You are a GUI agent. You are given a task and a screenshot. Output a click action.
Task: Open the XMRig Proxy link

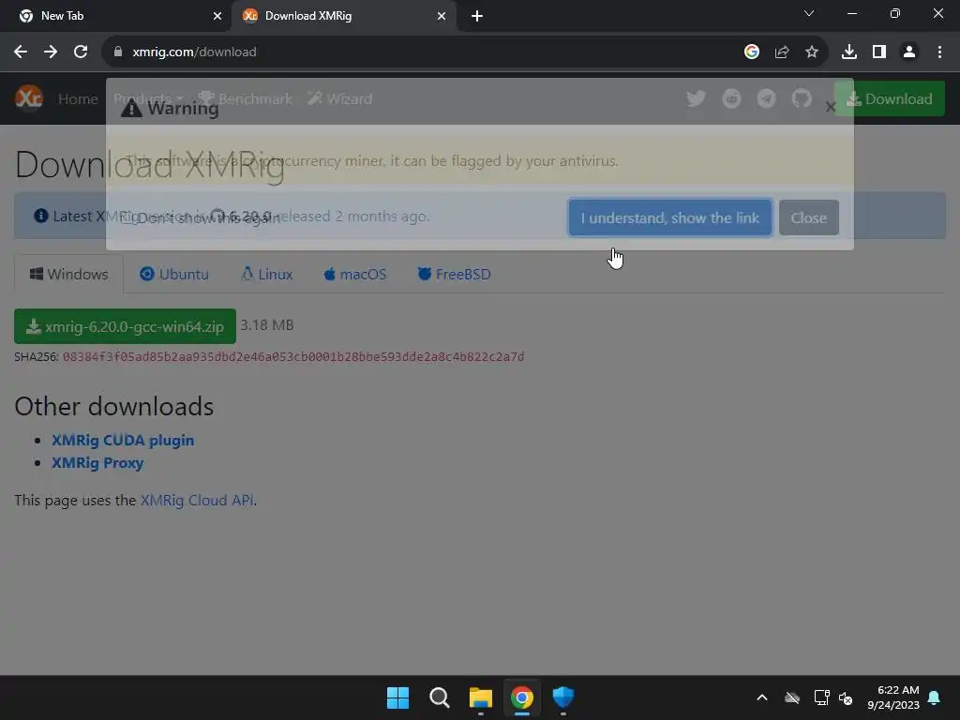pos(97,463)
